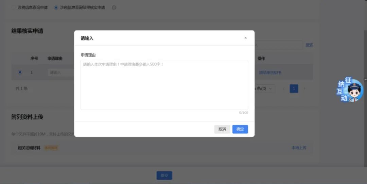Click the 附列资料上传 heading
This screenshot has width=367, height=184.
(x=27, y=117)
